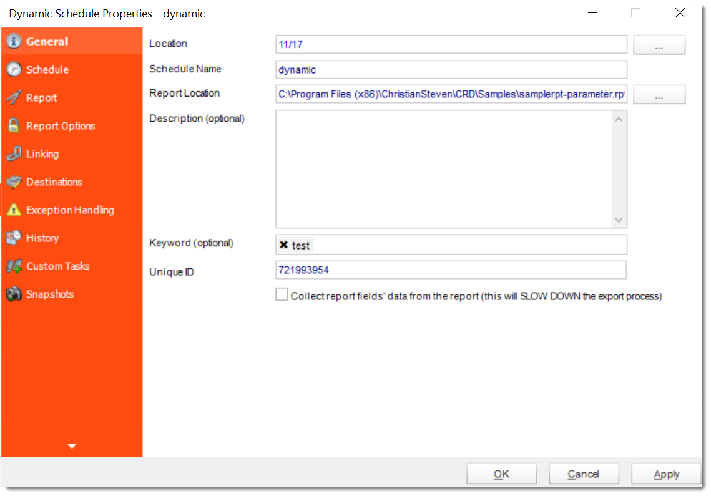Image resolution: width=711 pixels, height=496 pixels.
Task: Click OK to save the schedule
Action: [x=501, y=473]
